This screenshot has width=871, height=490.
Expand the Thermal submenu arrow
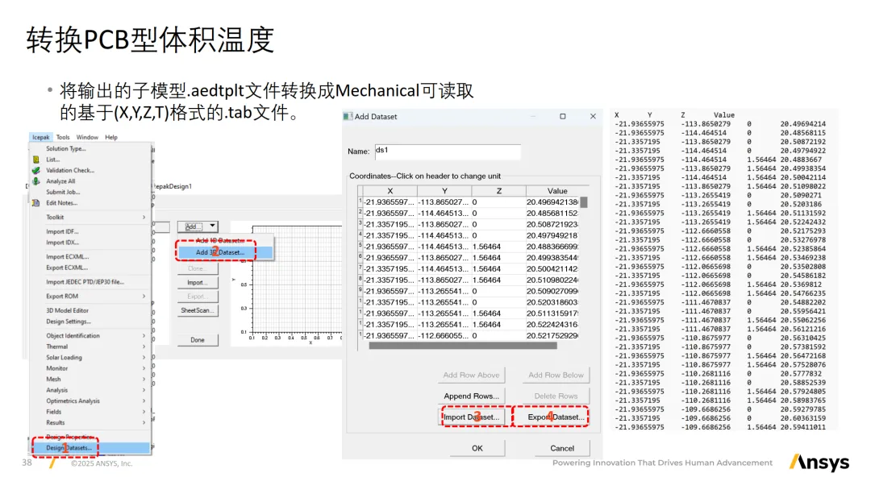coord(144,347)
